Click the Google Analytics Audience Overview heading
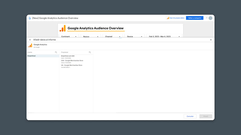The height and width of the screenshot is (135, 241). 96,28
